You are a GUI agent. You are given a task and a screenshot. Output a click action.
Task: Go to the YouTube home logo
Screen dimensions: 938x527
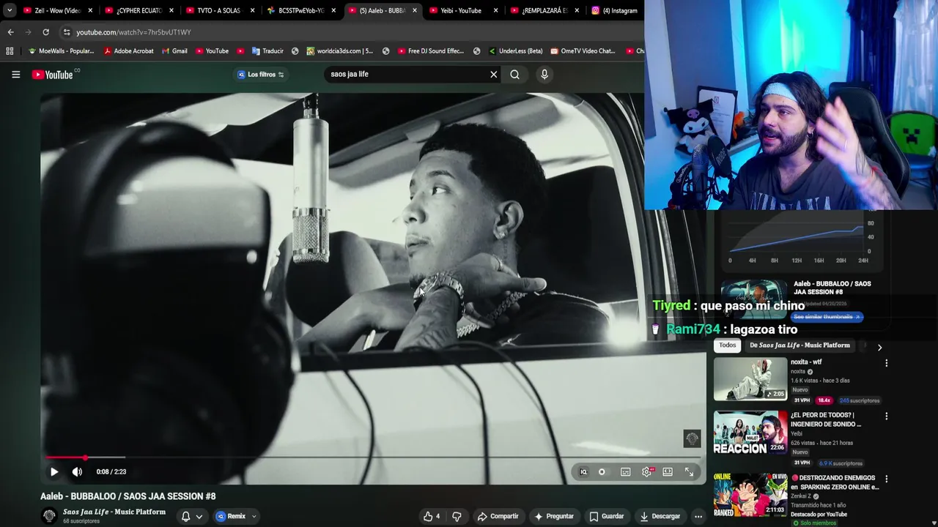[x=53, y=75]
